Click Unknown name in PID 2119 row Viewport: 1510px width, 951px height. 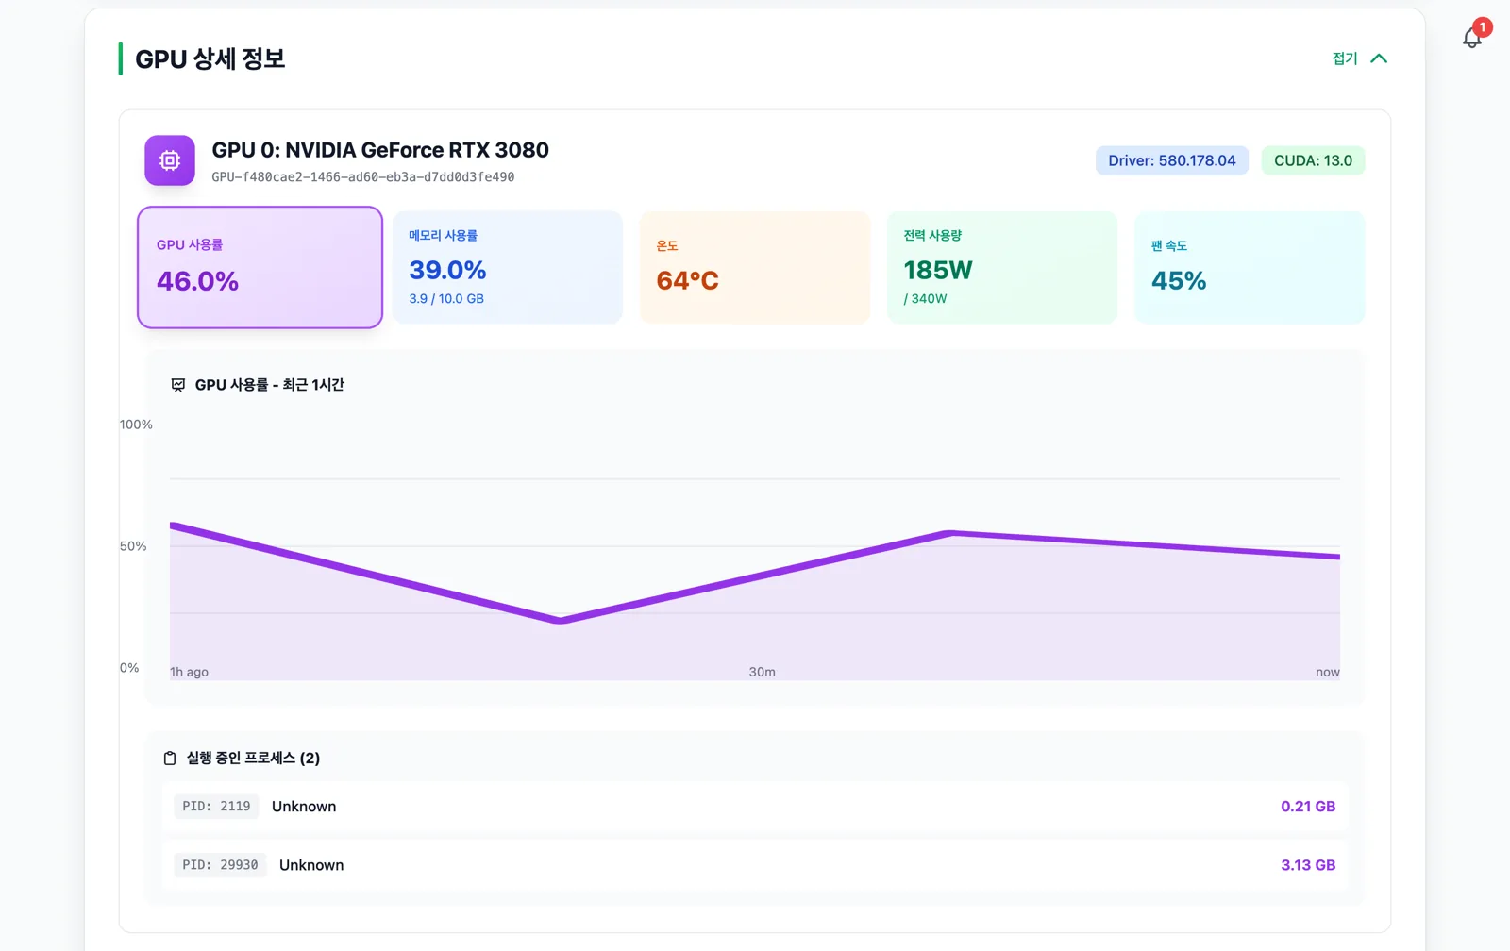click(x=304, y=807)
